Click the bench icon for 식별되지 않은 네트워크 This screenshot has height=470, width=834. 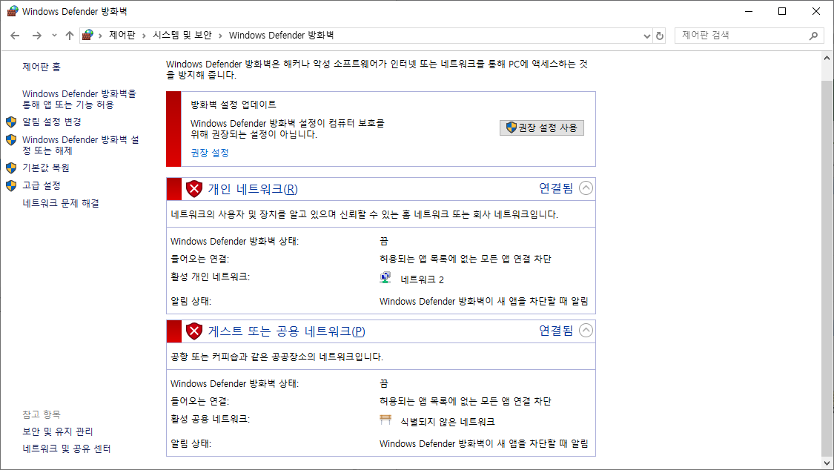(385, 420)
